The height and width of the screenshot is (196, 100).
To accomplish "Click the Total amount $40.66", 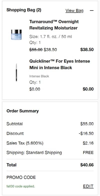I will pyautogui.click(x=87, y=165).
